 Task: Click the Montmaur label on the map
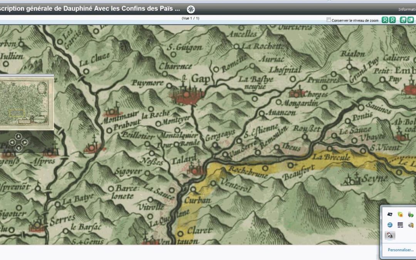[120, 118]
